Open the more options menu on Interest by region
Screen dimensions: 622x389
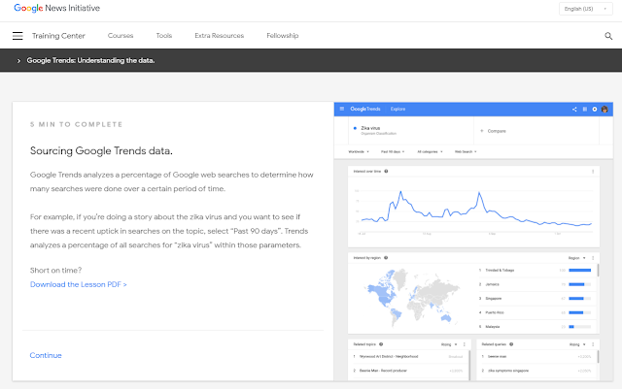[x=593, y=258]
